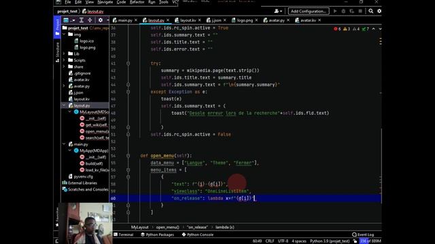The width and height of the screenshot is (435, 244).
Task: Click the Debug bug icon
Action: 343,11
